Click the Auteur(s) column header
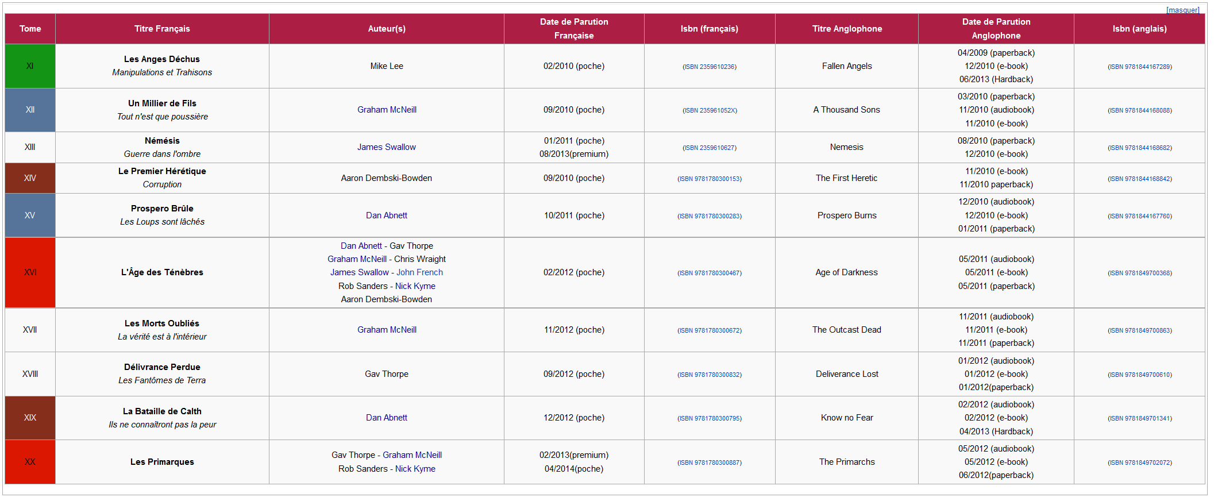1214x501 pixels. click(x=387, y=29)
